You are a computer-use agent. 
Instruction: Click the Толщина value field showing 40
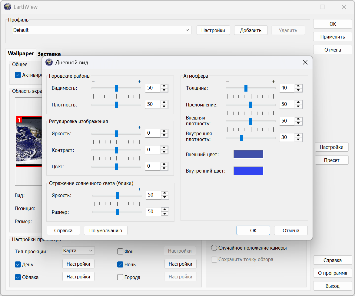point(287,88)
